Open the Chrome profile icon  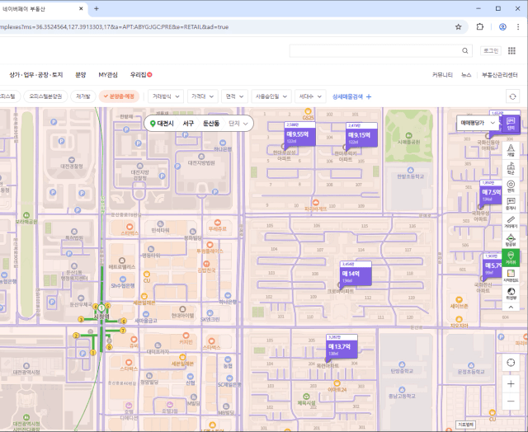[x=502, y=27]
